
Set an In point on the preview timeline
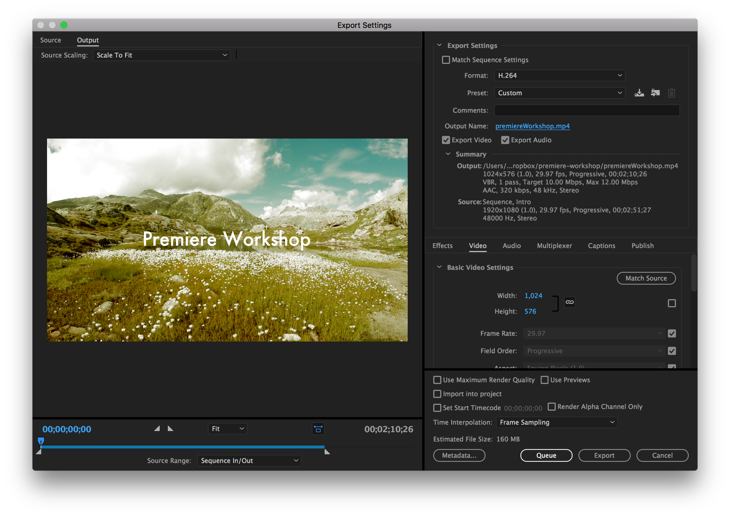[157, 428]
